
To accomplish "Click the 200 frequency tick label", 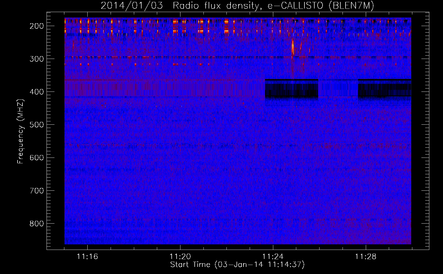I will tap(37, 26).
